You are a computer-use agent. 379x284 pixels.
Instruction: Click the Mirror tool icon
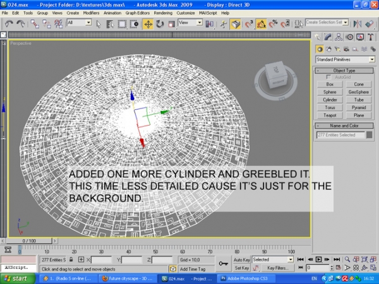pos(358,24)
